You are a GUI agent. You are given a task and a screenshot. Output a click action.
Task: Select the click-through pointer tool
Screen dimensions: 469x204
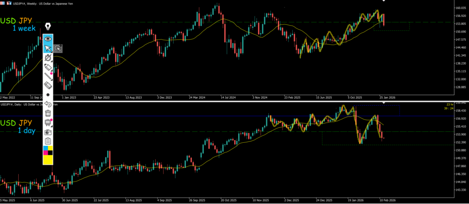click(x=58, y=48)
